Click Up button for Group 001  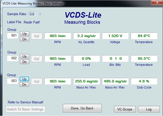pos(24,34)
